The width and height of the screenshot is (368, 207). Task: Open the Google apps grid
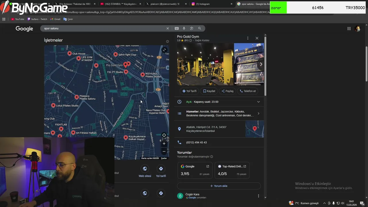[349, 28]
